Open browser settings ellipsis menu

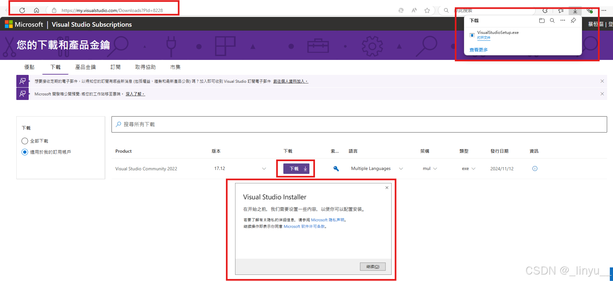[x=604, y=10]
